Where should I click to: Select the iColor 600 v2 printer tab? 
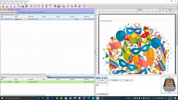click(x=4, y=9)
